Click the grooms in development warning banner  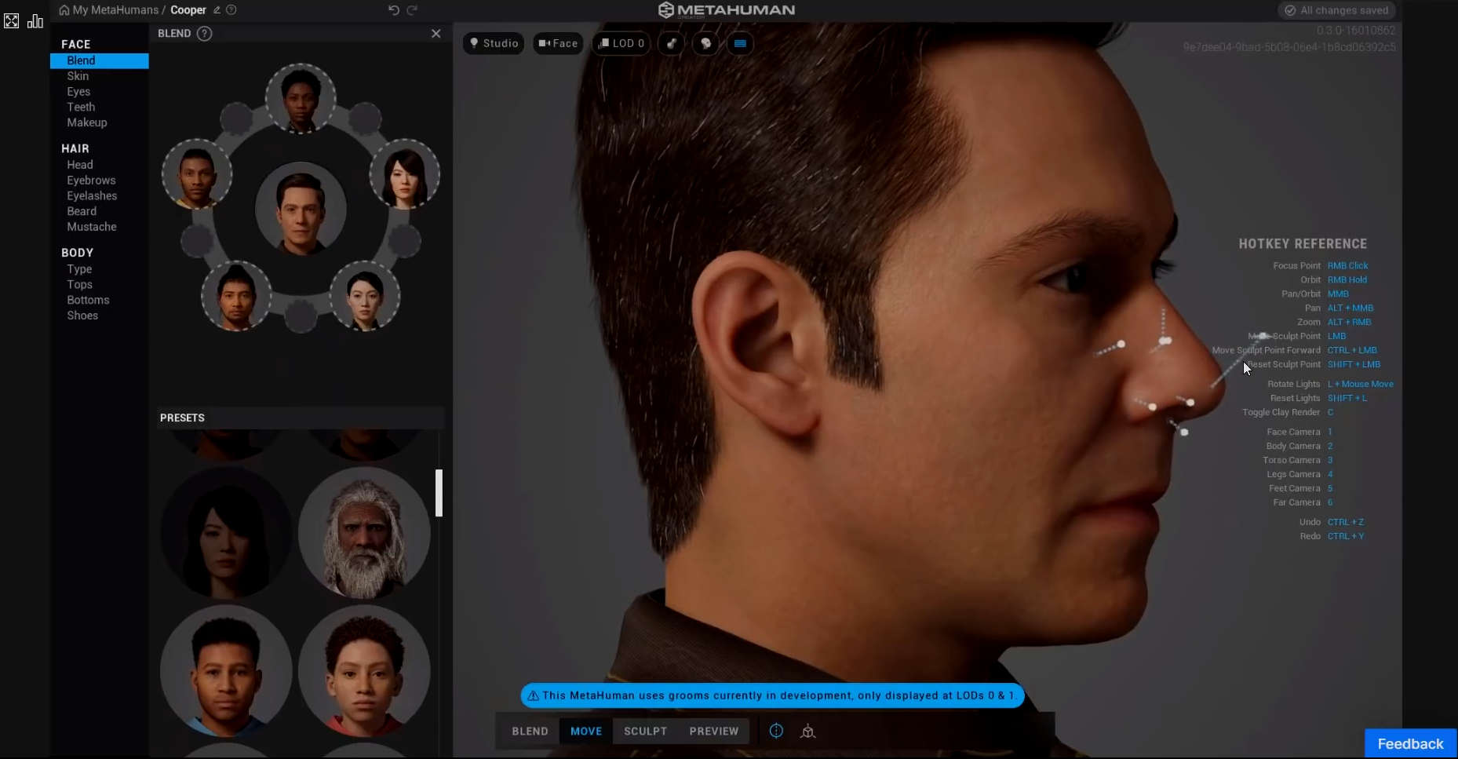tap(773, 695)
